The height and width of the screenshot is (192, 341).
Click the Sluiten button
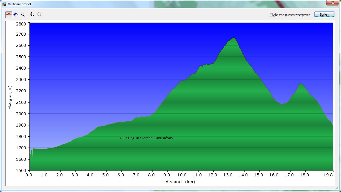click(x=324, y=15)
